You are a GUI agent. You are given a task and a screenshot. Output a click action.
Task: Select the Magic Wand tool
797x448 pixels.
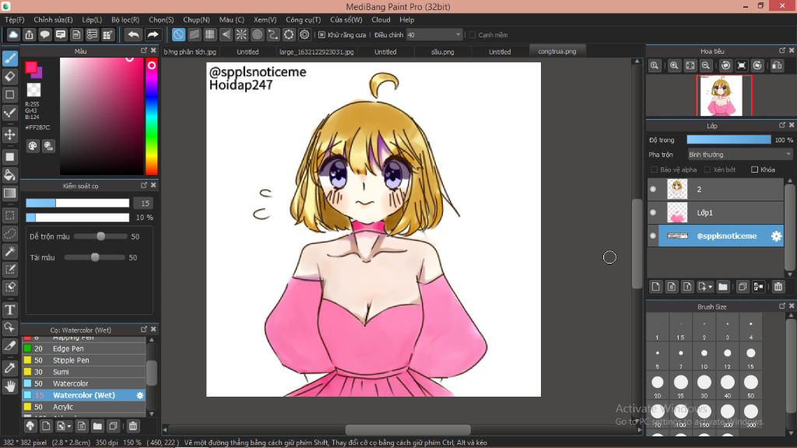pos(10,251)
